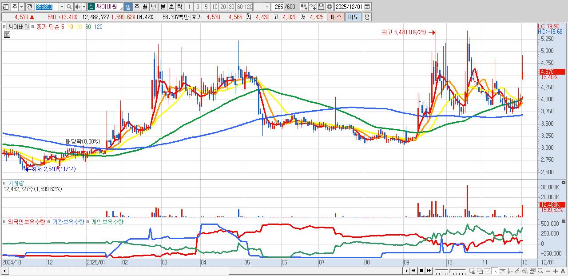Adjust the playback speed slider at bottom
This screenshot has width=568, height=276.
click(x=451, y=271)
